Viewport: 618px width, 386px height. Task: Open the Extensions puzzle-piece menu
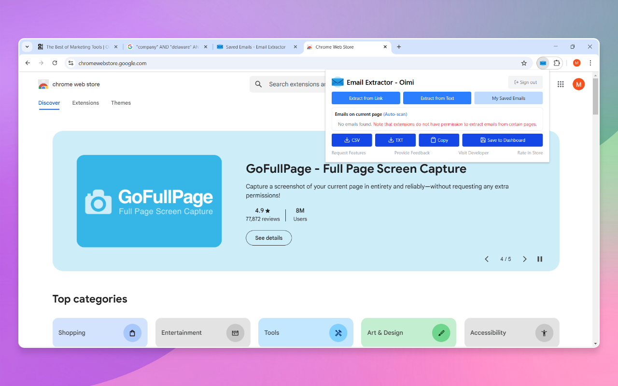click(x=557, y=63)
